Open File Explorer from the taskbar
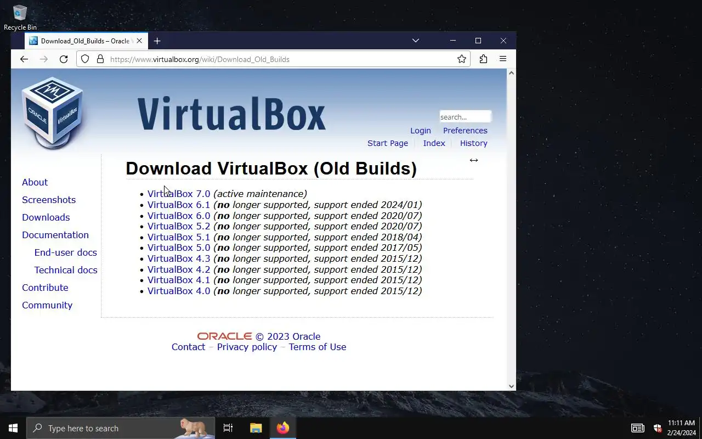This screenshot has width=702, height=439. coord(256,428)
